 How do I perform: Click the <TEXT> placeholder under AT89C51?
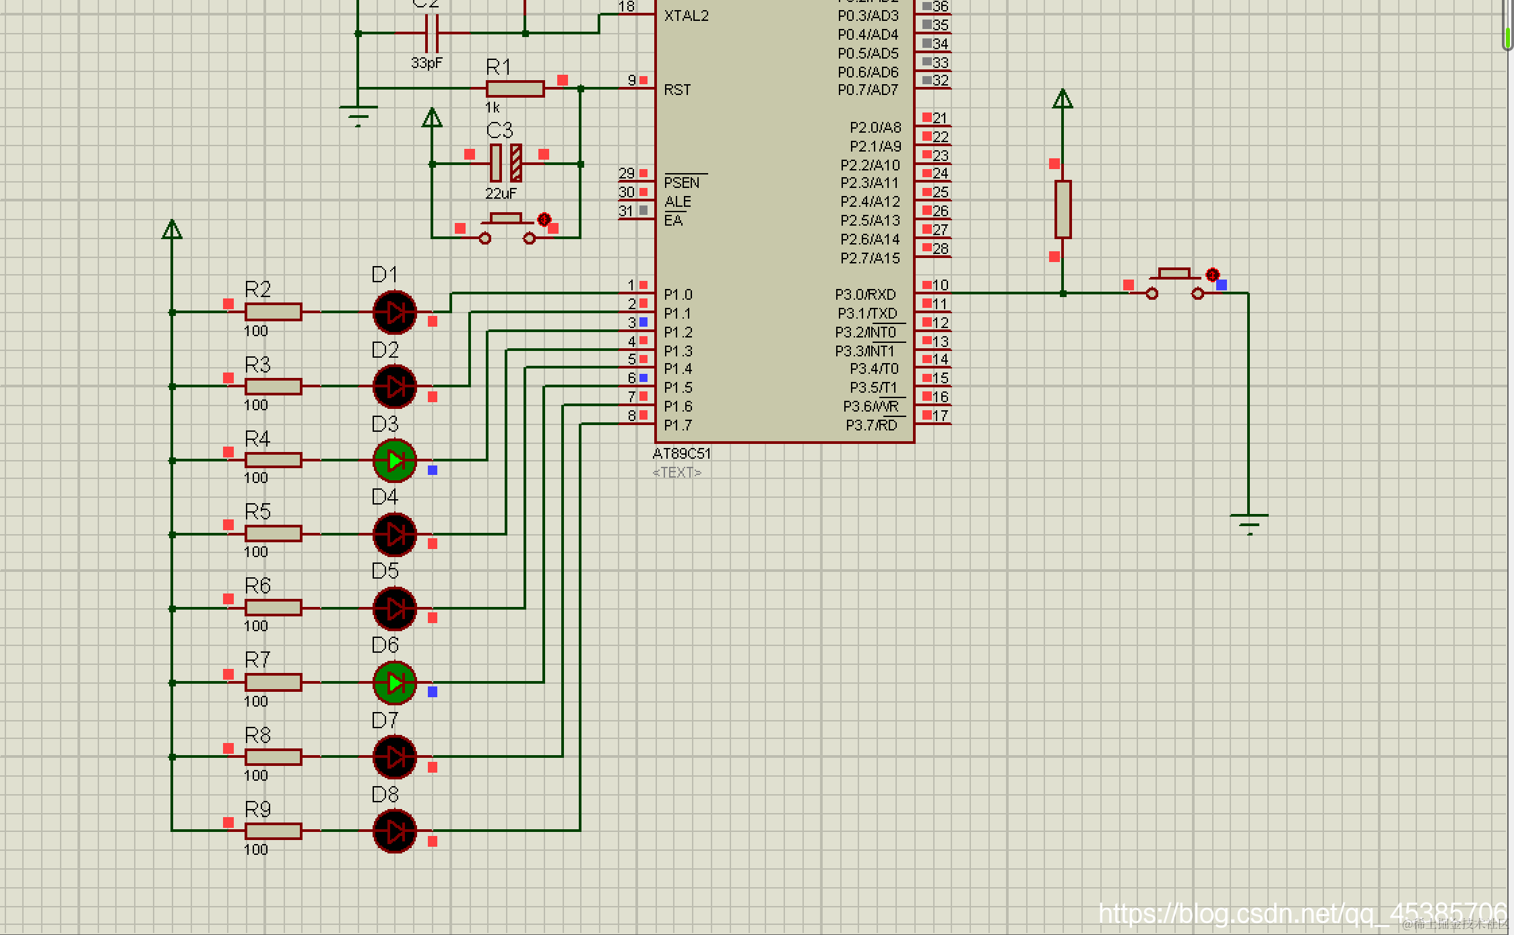click(x=676, y=472)
